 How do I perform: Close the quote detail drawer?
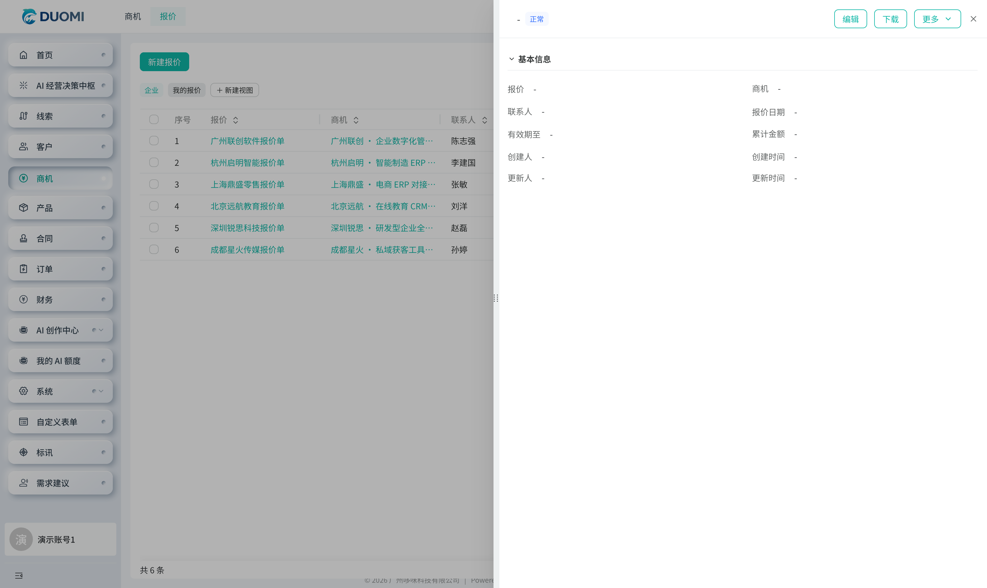973,19
